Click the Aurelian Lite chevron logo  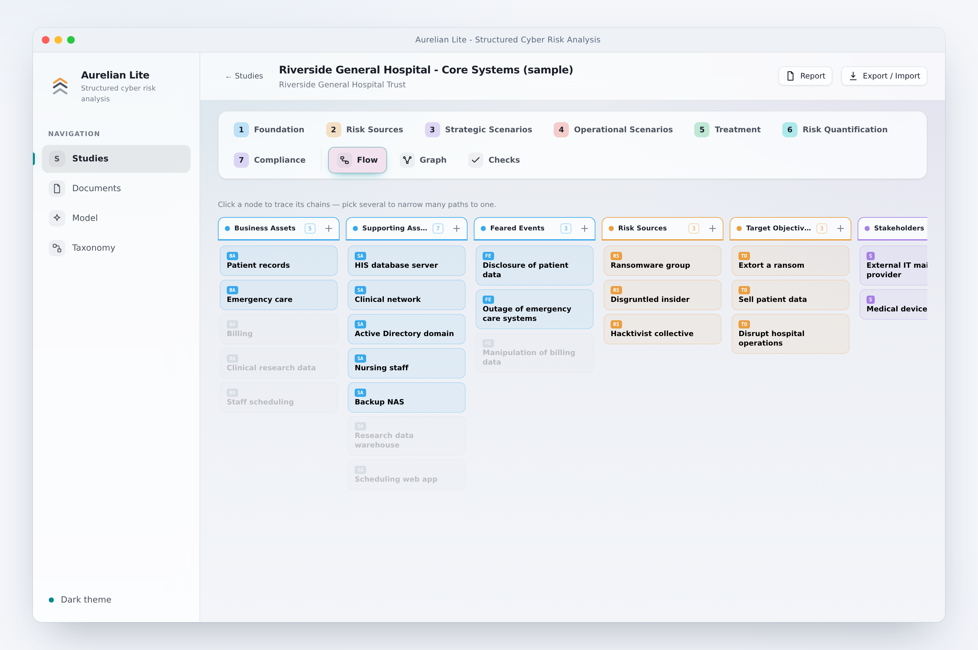coord(60,86)
